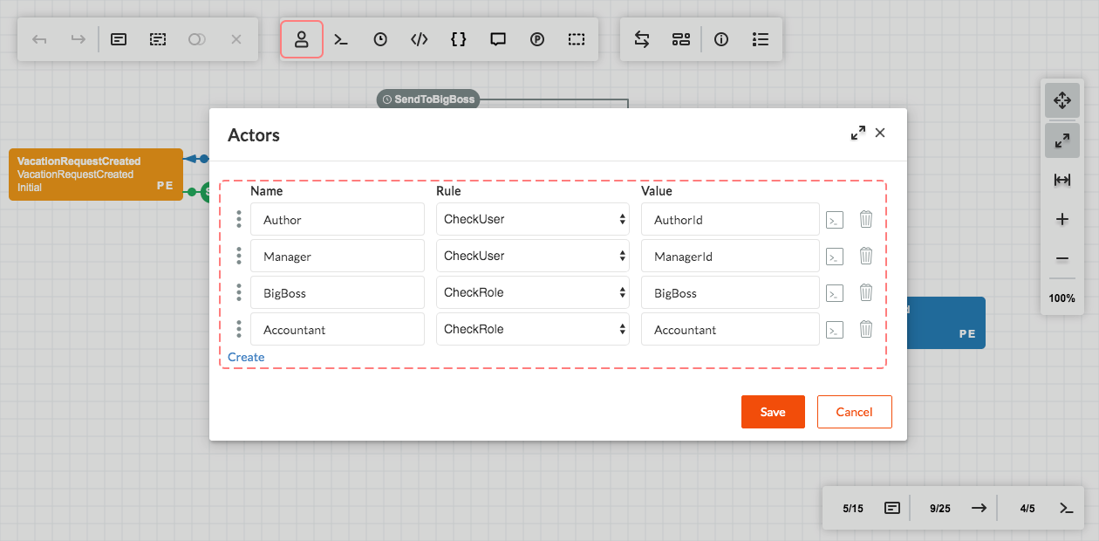
Task: Click the activities icon beside 5/15
Action: 892,508
